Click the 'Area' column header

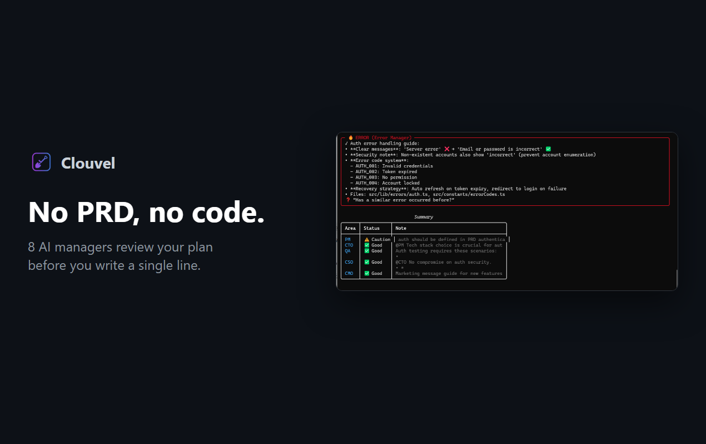tap(350, 228)
